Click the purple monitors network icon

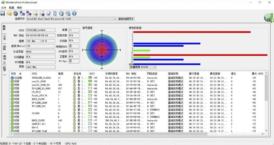29,13
